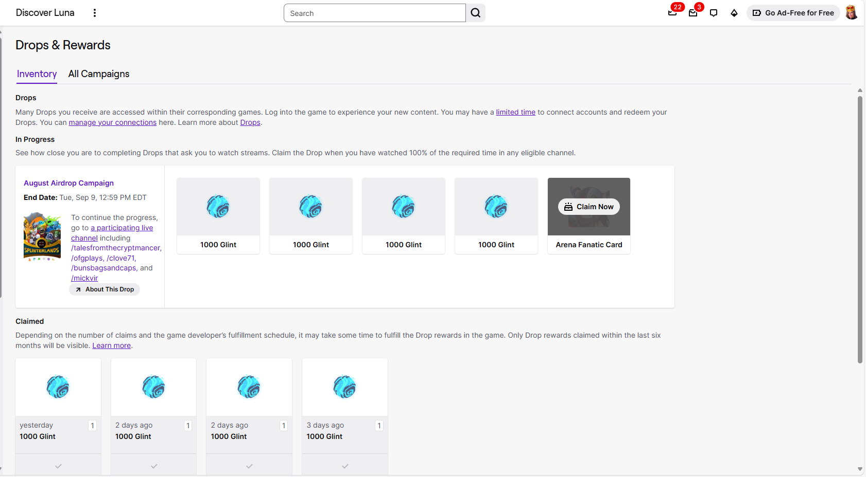Open the August Airdrop Campaign link

[x=68, y=183]
